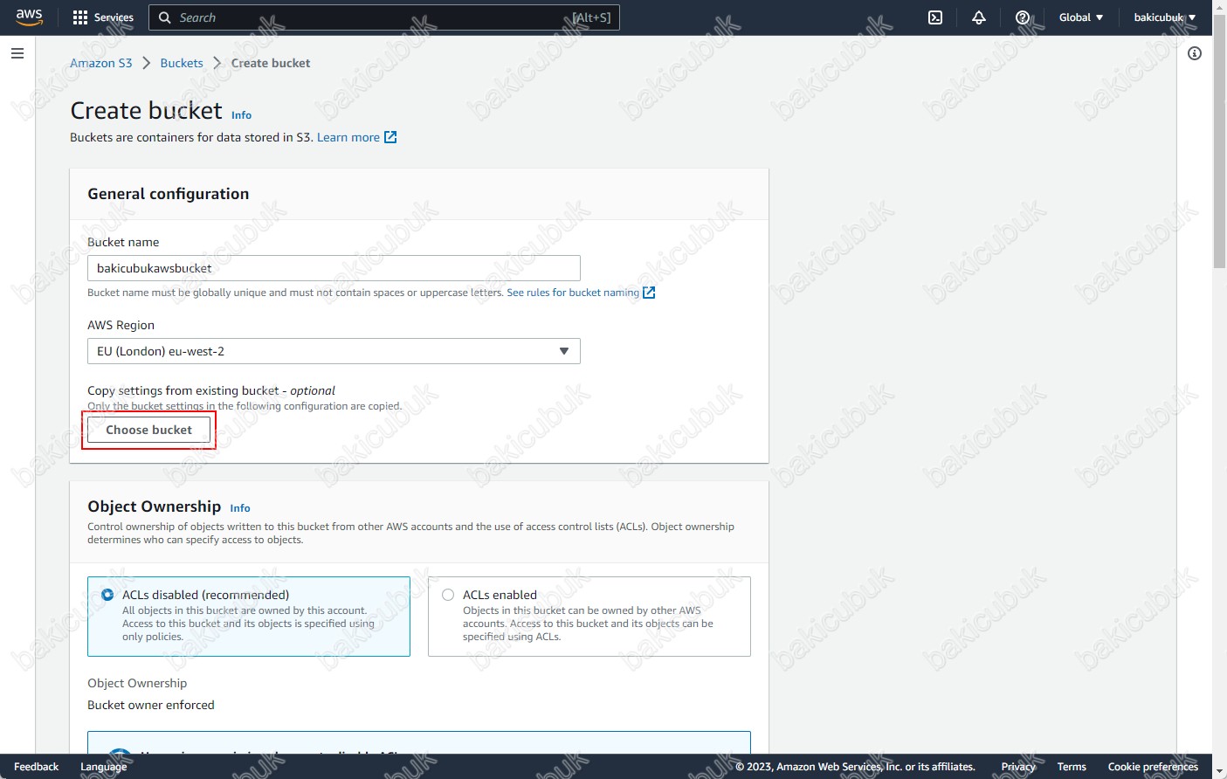Go to Buckets breadcrumb

tap(182, 63)
